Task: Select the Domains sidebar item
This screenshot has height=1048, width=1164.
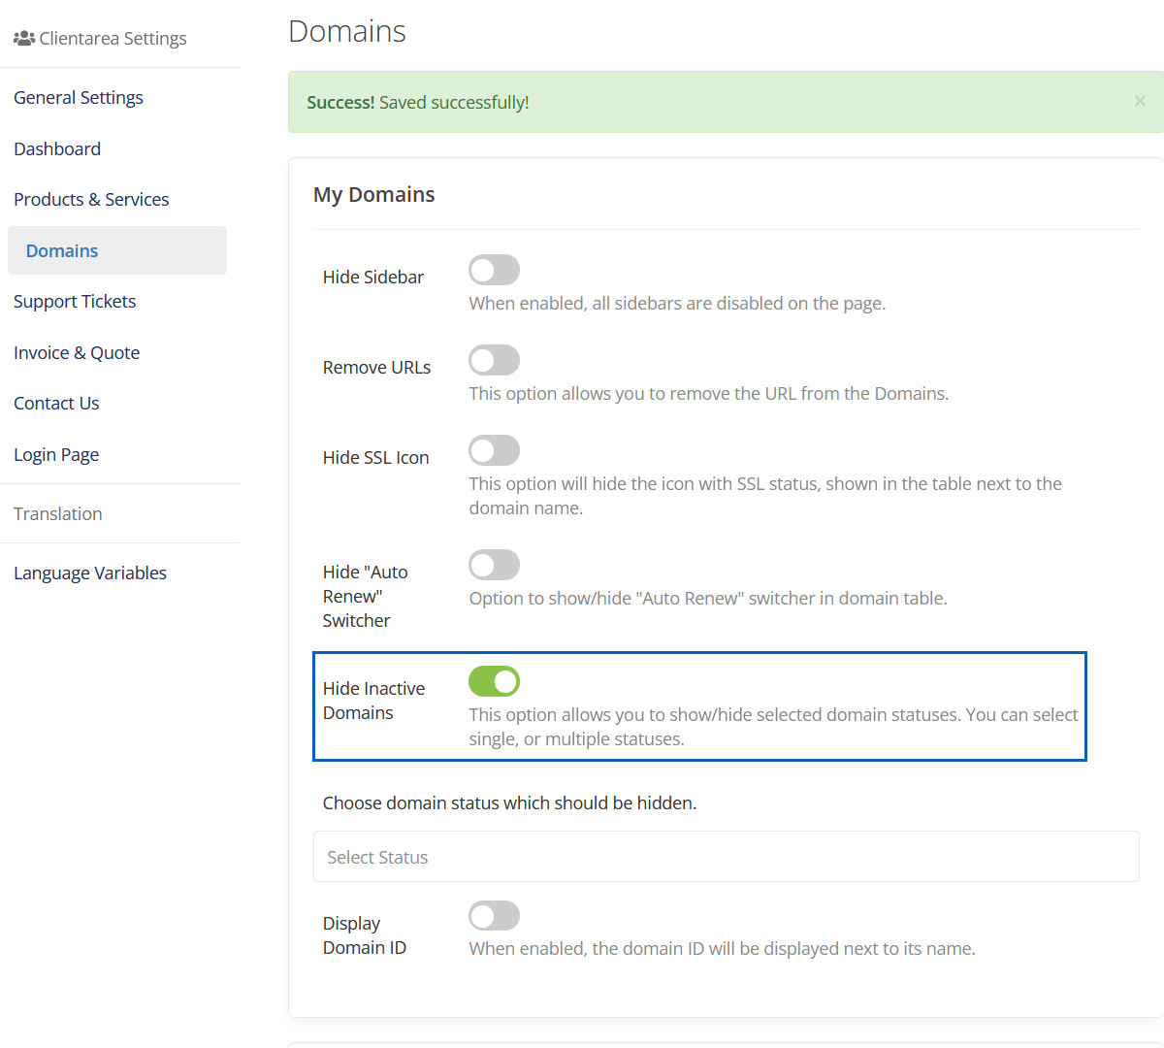Action: (x=62, y=250)
